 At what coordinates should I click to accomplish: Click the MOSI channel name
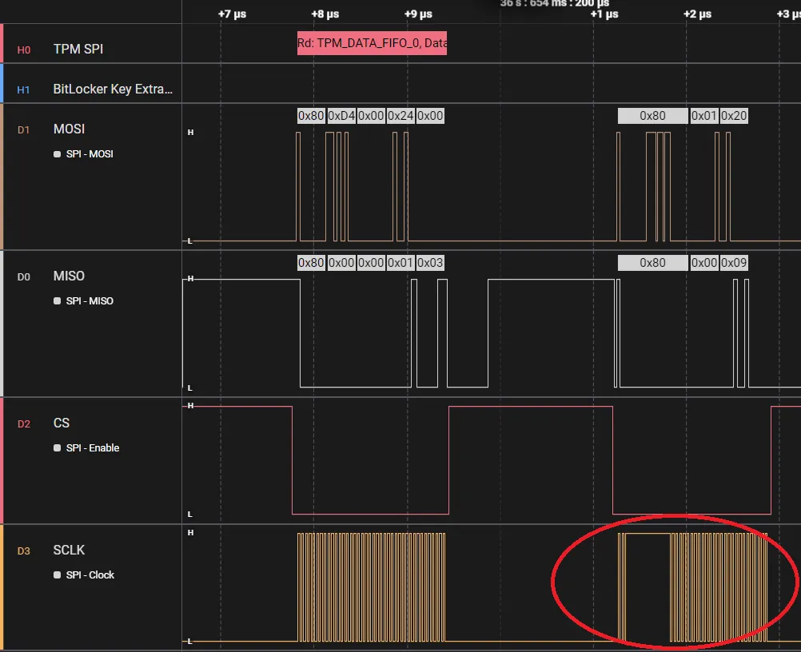69,129
